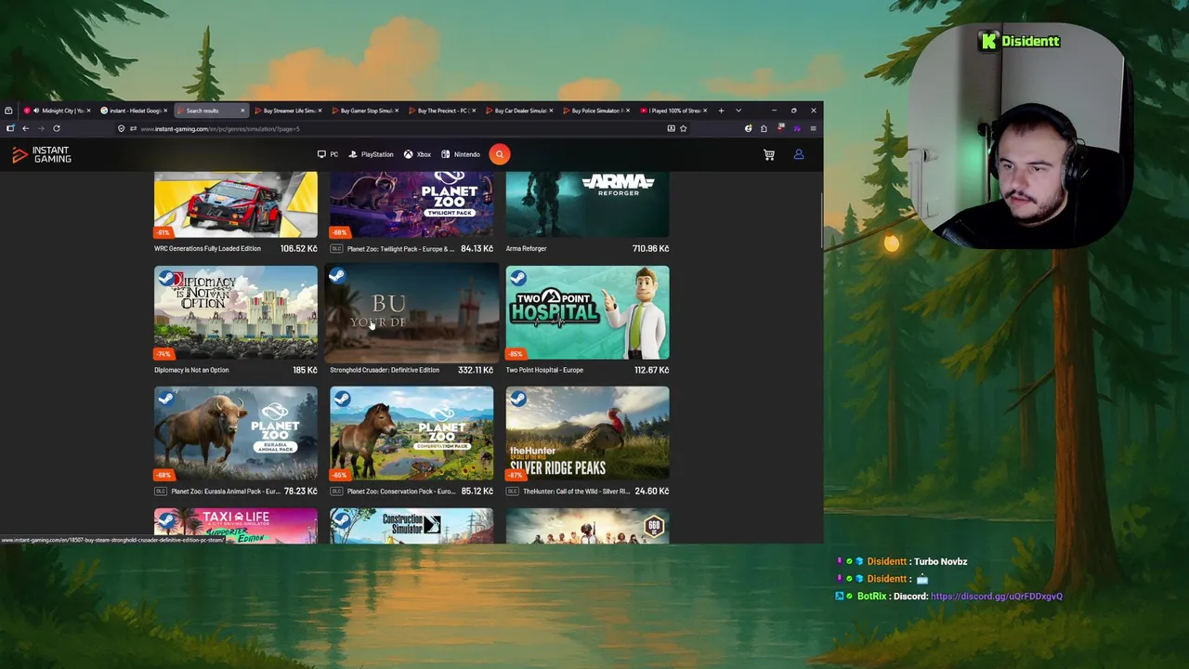Close the Search results tab
The image size is (1189, 669).
tap(242, 111)
